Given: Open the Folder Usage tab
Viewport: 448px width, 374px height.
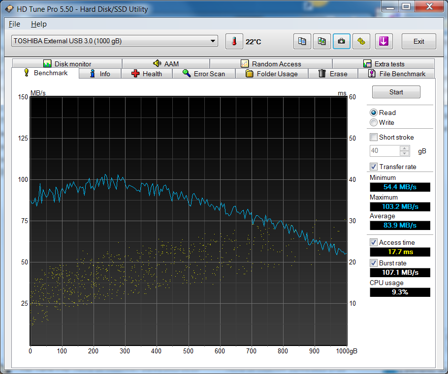Looking at the screenshot, I should click(x=271, y=74).
